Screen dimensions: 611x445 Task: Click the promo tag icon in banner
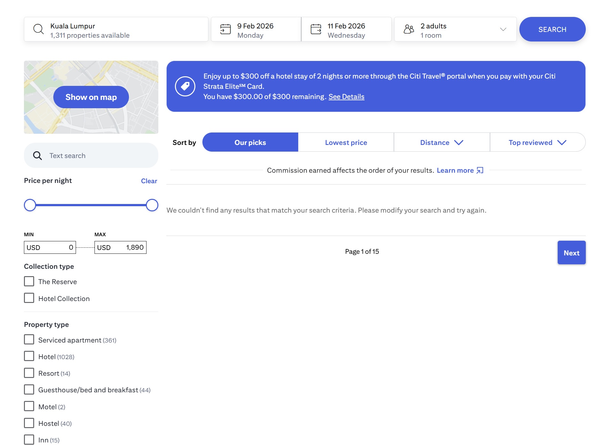(185, 86)
